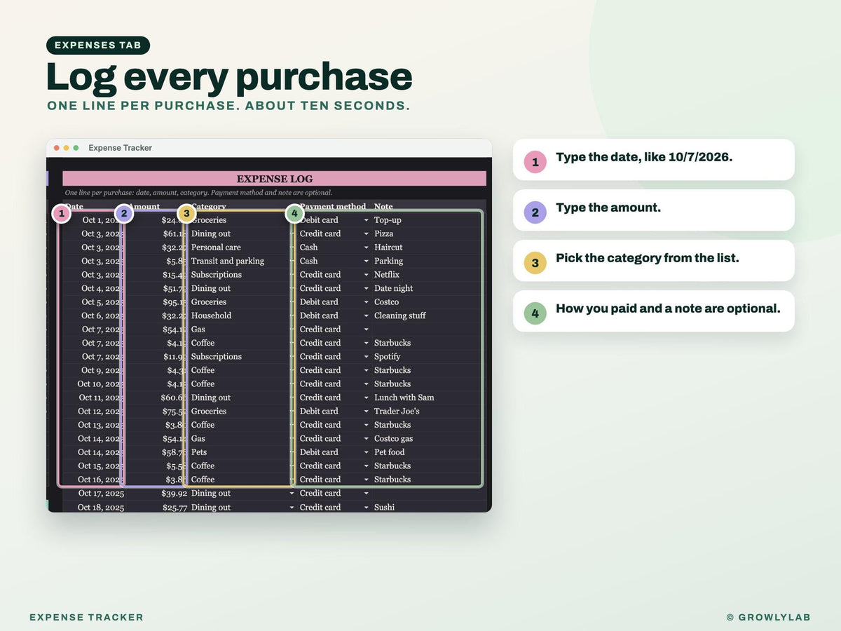841x631 pixels.
Task: Select Debit card cell in the Top-up row
Action: click(334, 220)
